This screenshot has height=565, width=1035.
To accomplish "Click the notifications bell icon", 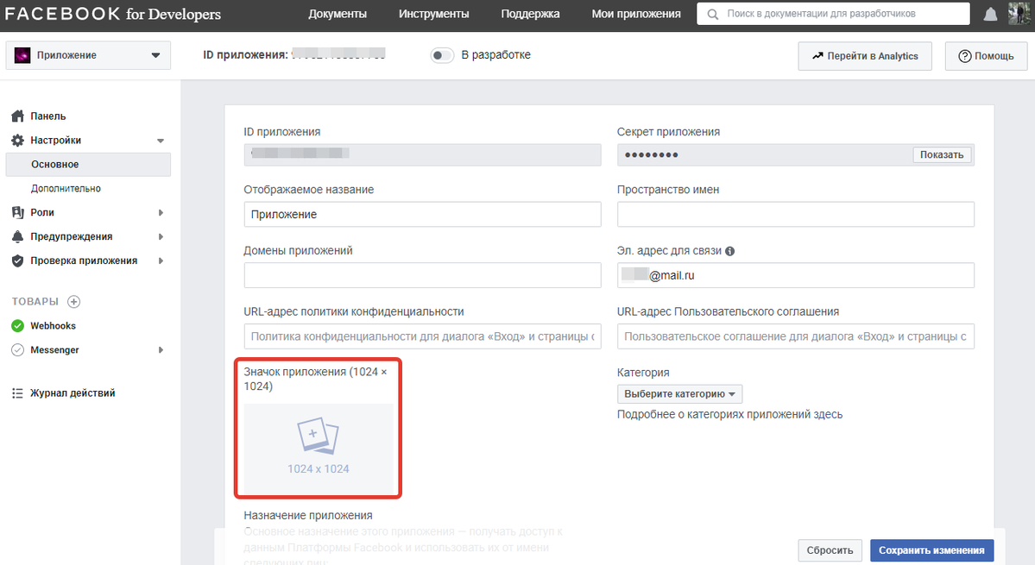I will click(x=990, y=14).
